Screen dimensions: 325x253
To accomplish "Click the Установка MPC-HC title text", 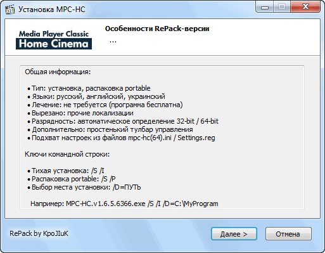I will pyautogui.click(x=52, y=10).
